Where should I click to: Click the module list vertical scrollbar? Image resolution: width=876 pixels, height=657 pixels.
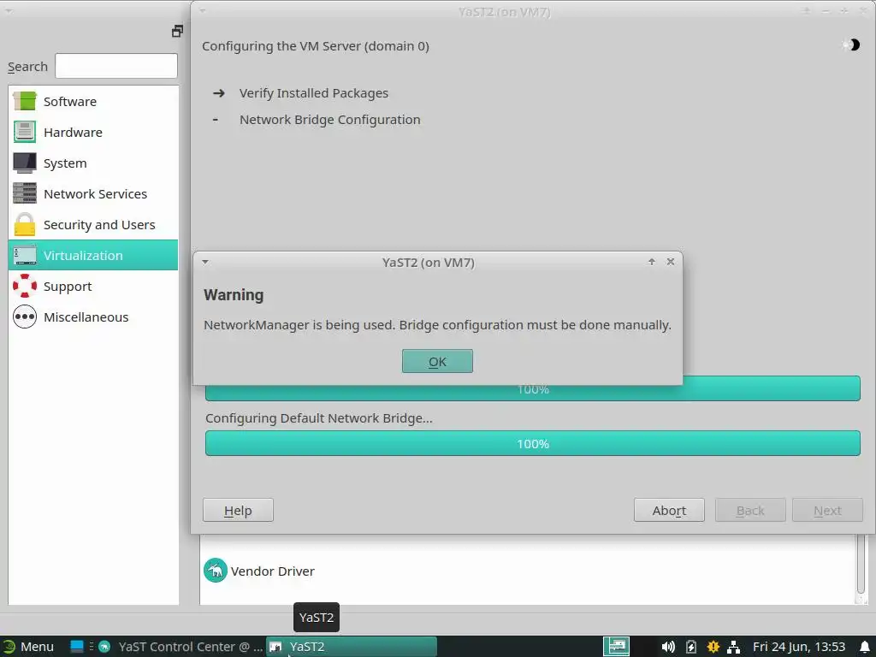(861, 565)
